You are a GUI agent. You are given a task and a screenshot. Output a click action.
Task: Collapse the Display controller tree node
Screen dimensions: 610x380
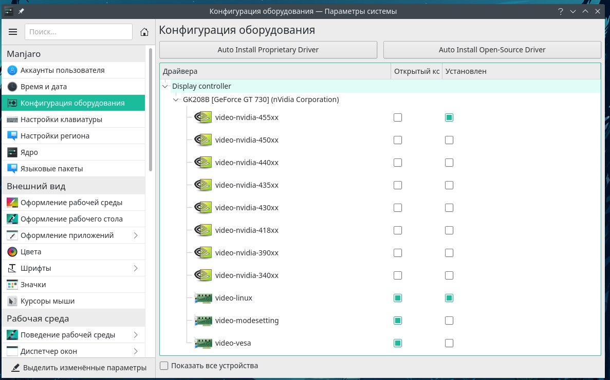(x=165, y=86)
